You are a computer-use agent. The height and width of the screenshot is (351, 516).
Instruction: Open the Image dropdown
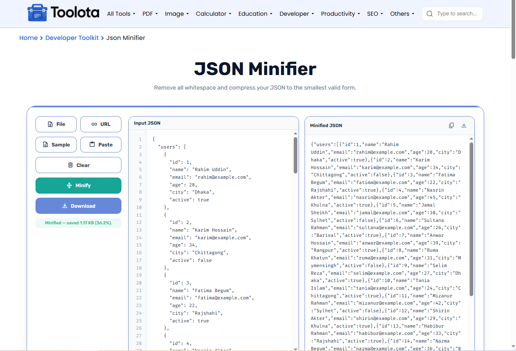click(177, 14)
